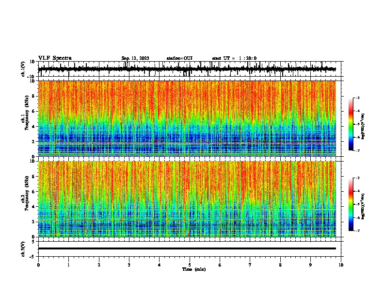Click the ch.1 color scale bar
Viewport: 384px width, 297px height.
351,124
